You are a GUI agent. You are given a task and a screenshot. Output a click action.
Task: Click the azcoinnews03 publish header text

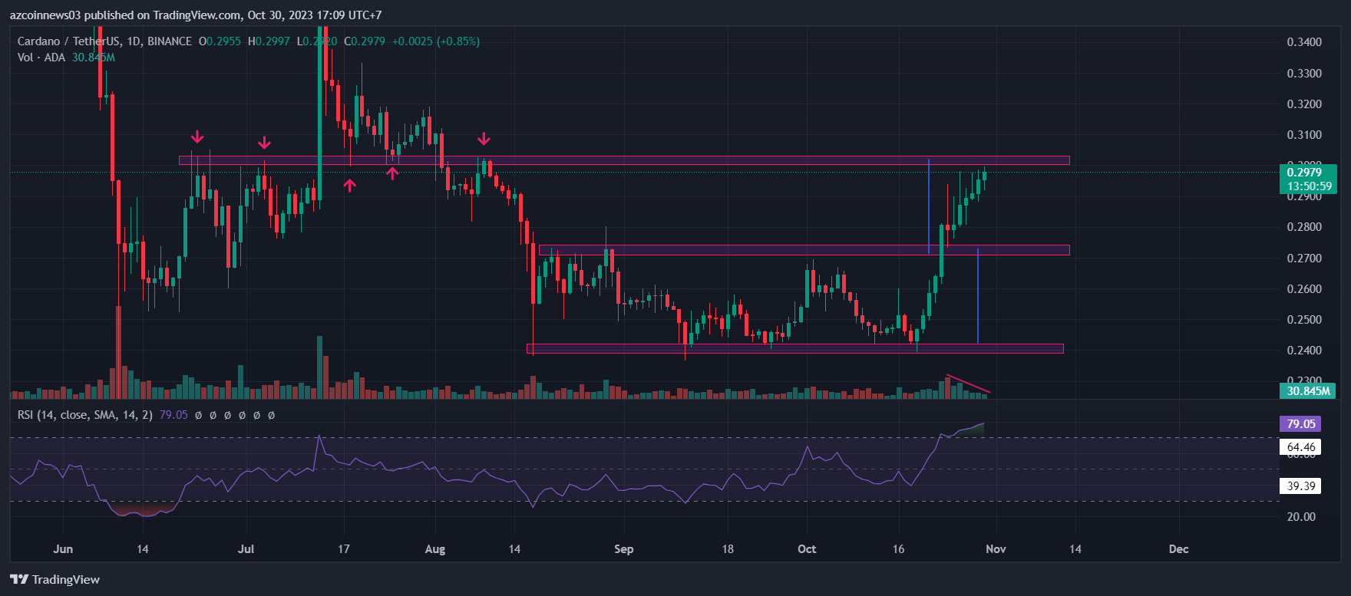click(196, 15)
